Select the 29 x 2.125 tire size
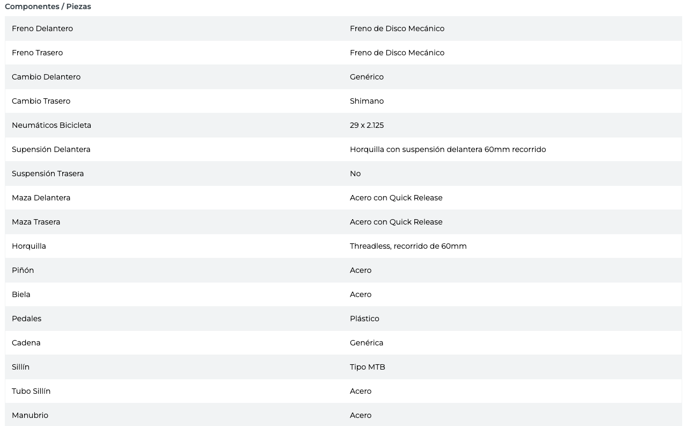Image resolution: width=687 pixels, height=426 pixels. pos(367,125)
